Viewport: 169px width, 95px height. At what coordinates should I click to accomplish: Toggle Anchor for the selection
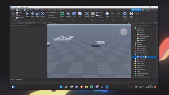click(x=99, y=18)
